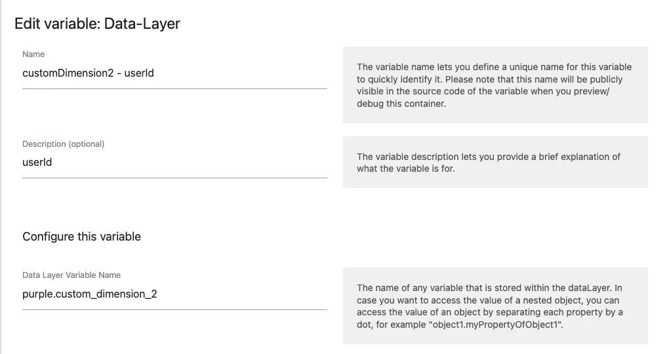Click the variable name help text box

pyautogui.click(x=495, y=85)
